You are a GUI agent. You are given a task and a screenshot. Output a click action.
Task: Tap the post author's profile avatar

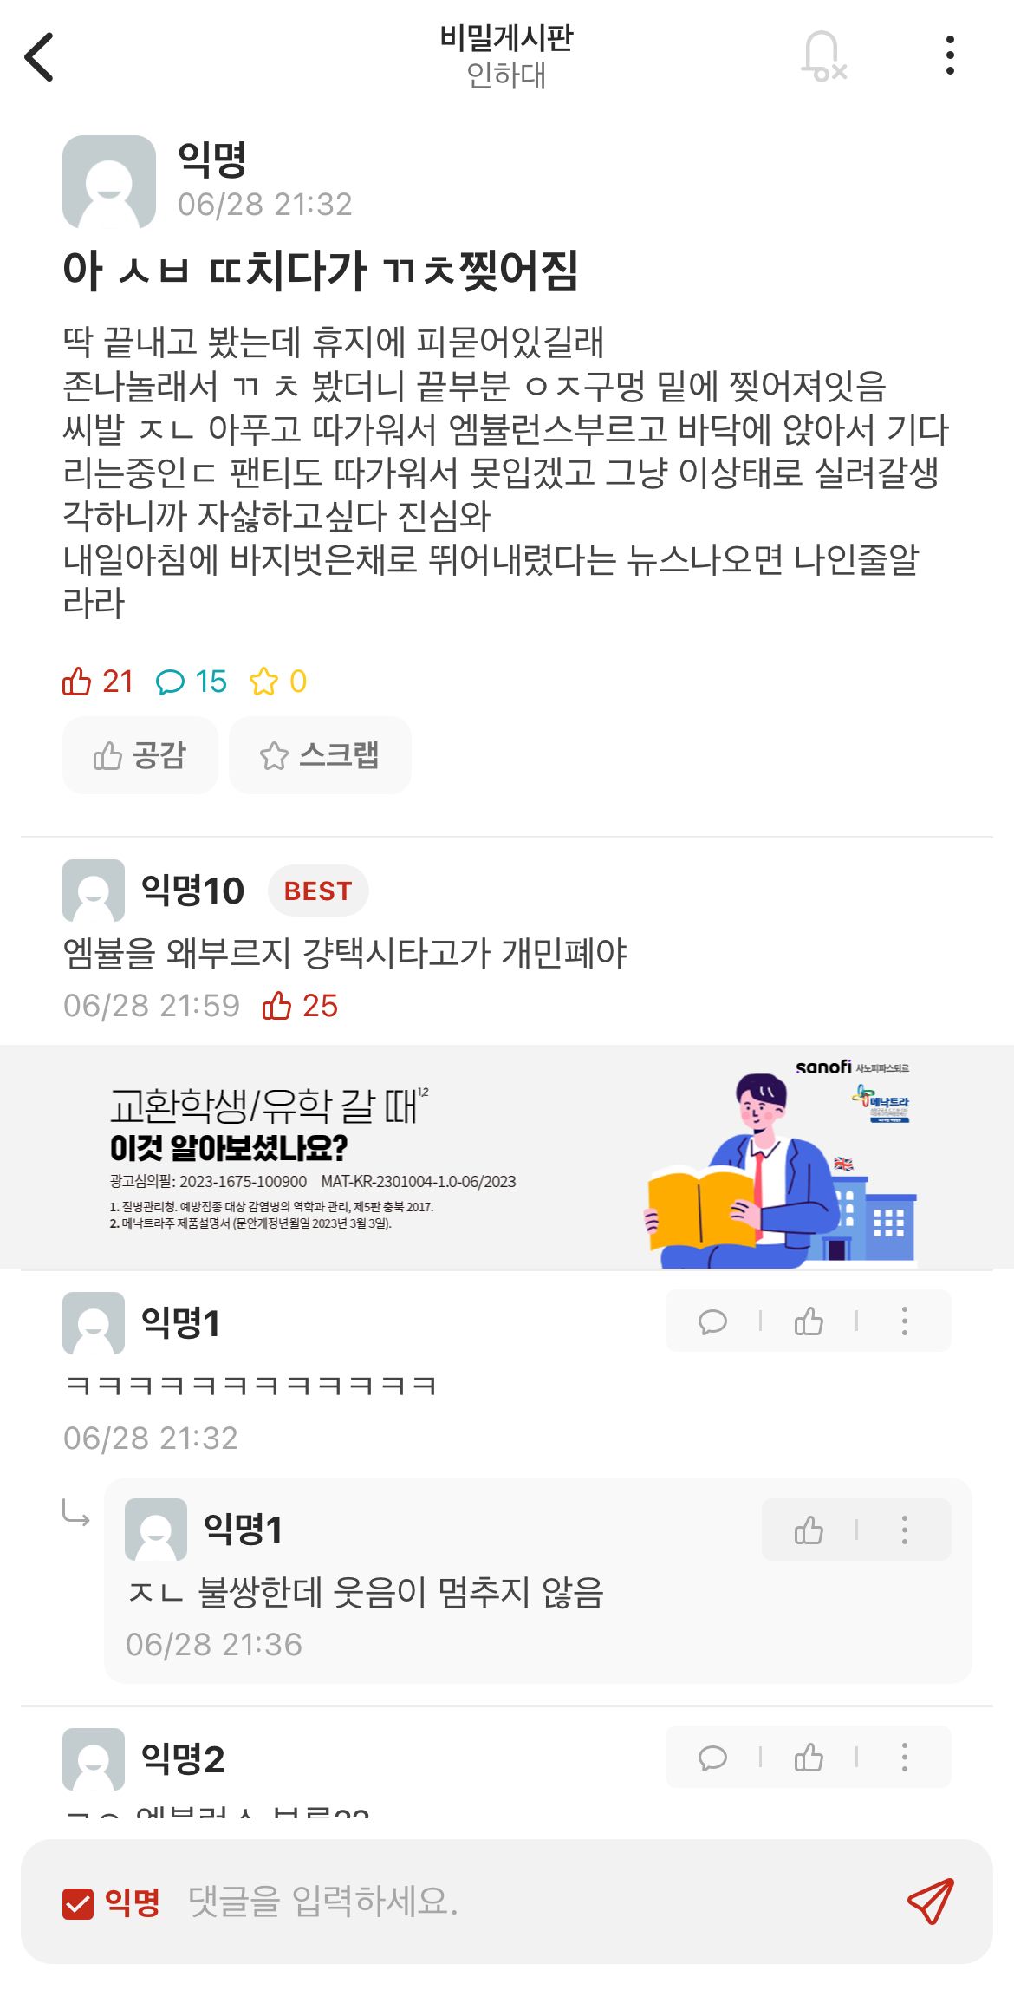pyautogui.click(x=109, y=182)
